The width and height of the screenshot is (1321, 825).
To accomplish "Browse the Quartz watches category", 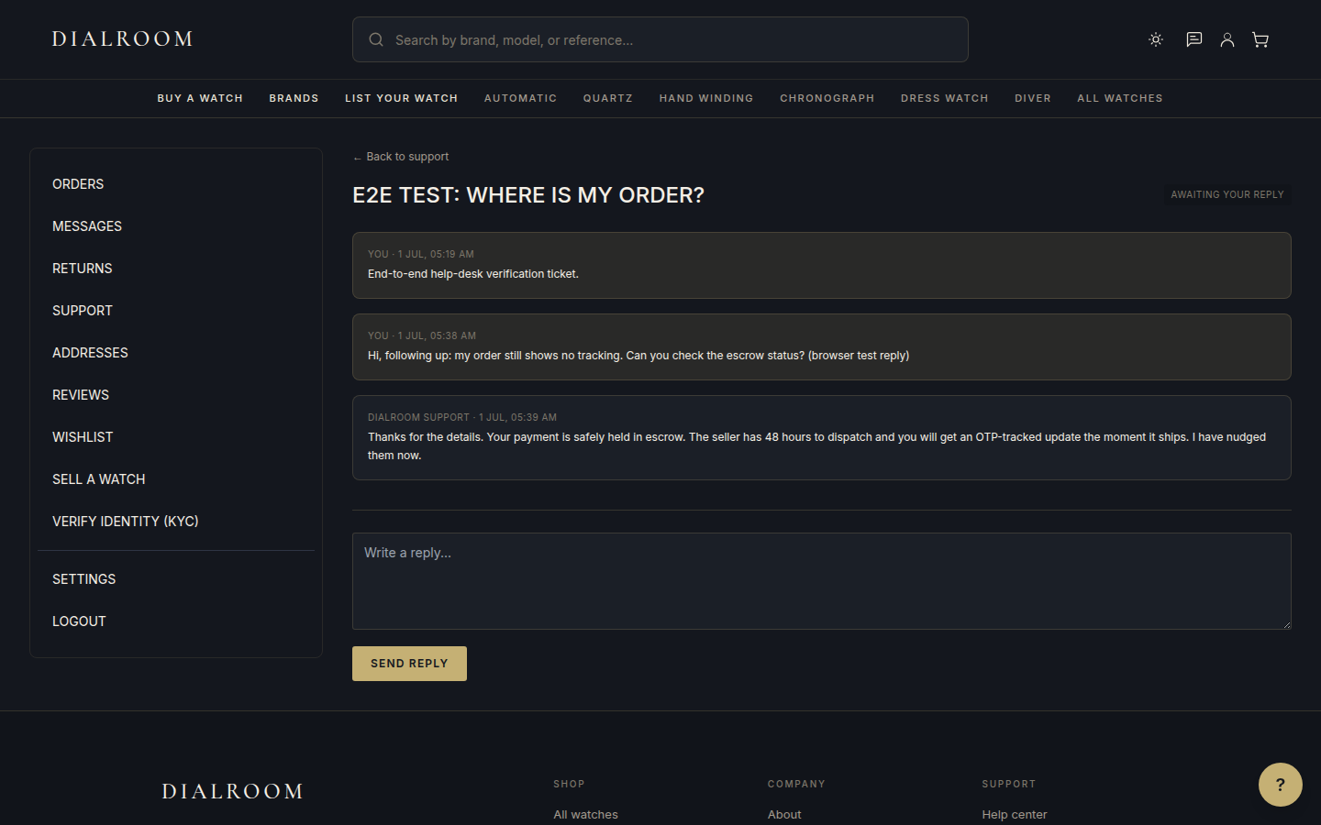I will 608,98.
